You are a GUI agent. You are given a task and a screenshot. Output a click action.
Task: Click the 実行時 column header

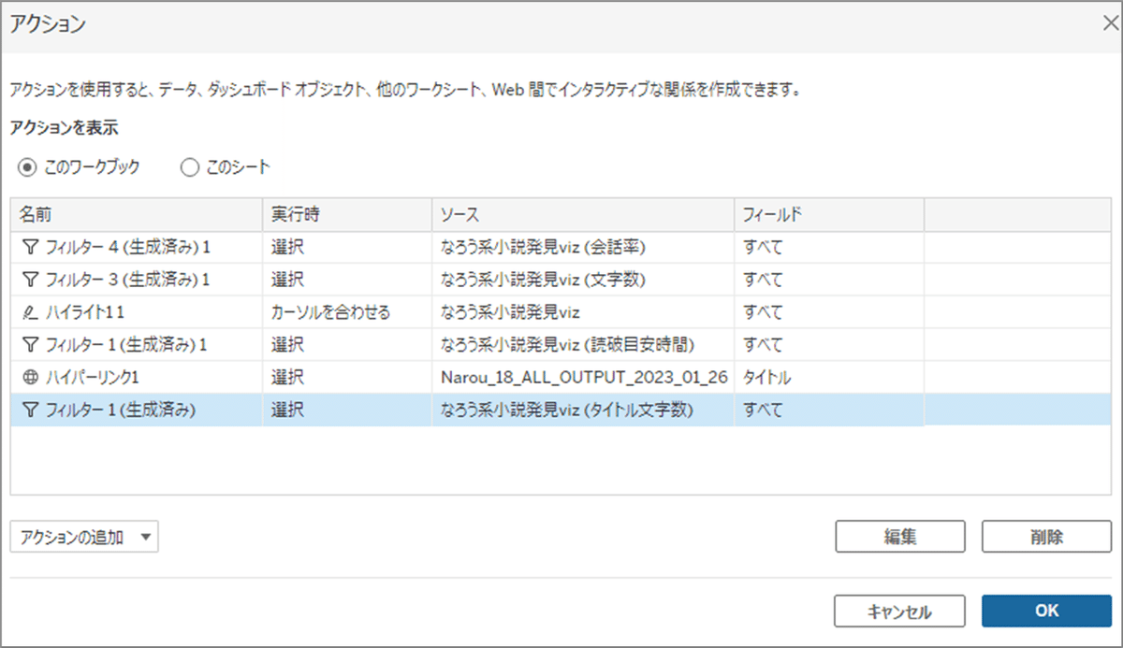click(x=346, y=215)
